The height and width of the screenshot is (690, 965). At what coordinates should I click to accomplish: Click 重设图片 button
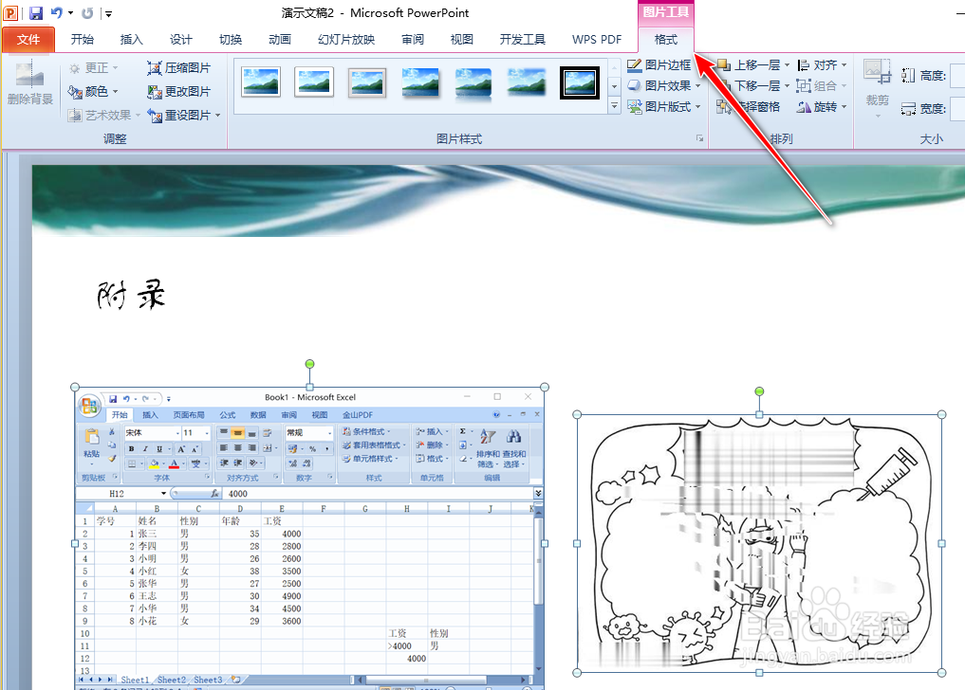(179, 115)
